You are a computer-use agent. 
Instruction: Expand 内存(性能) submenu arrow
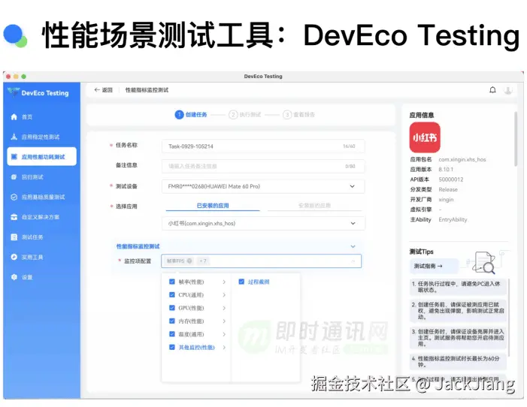pyautogui.click(x=224, y=321)
